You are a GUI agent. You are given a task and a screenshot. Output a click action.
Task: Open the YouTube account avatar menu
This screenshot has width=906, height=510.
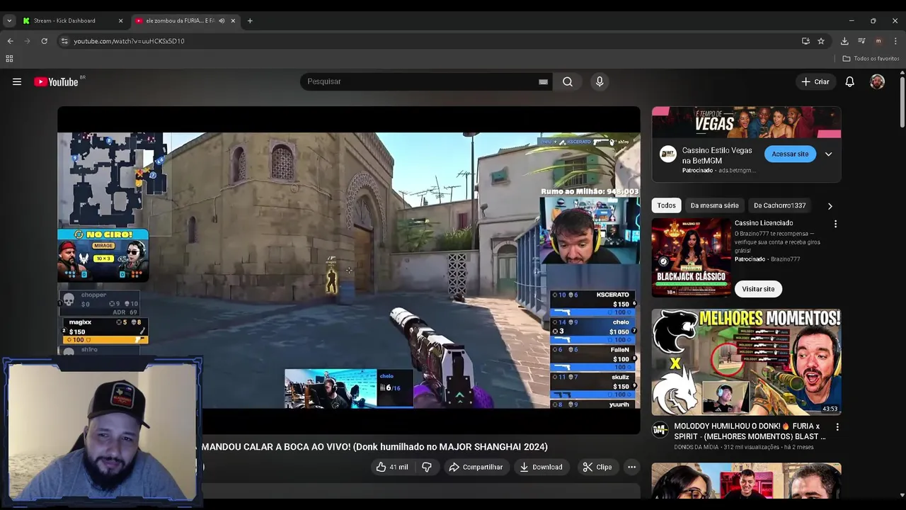click(x=878, y=81)
